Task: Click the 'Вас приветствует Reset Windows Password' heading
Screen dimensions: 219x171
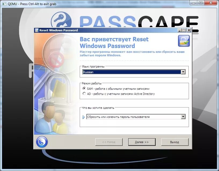Action: [x=114, y=43]
